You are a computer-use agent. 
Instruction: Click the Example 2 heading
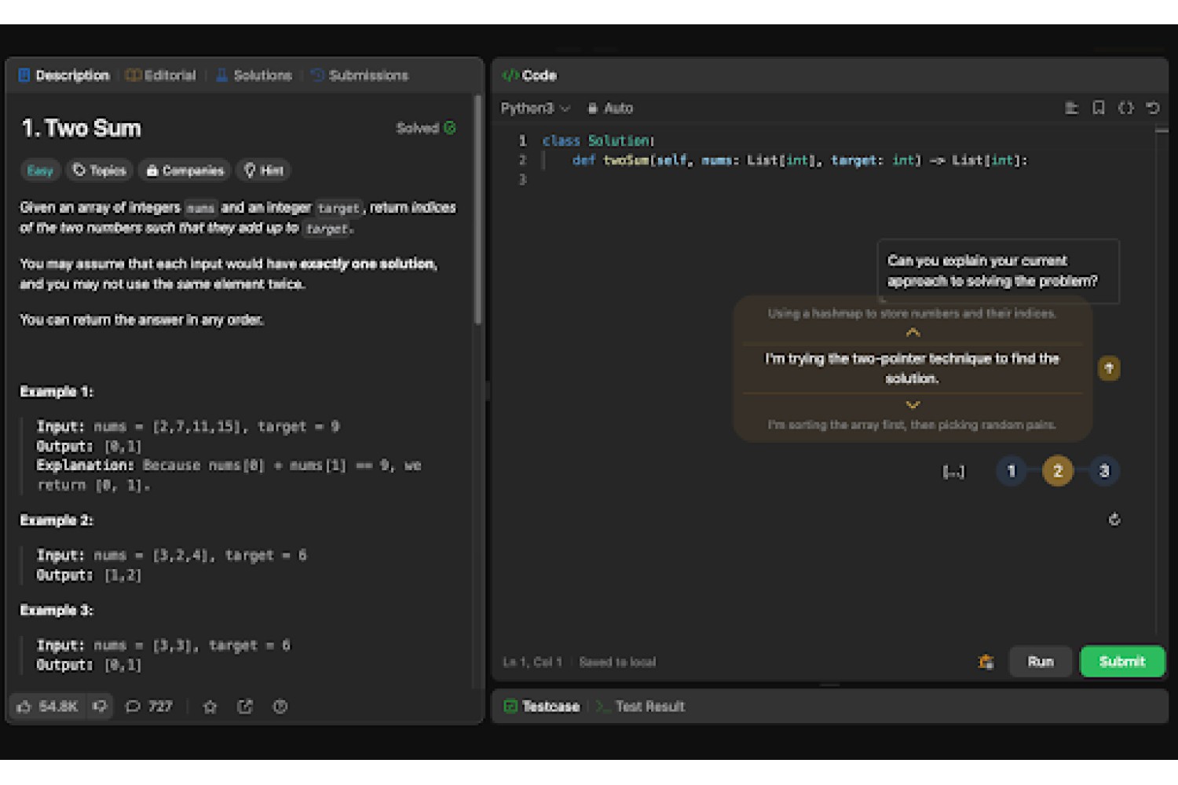click(57, 520)
